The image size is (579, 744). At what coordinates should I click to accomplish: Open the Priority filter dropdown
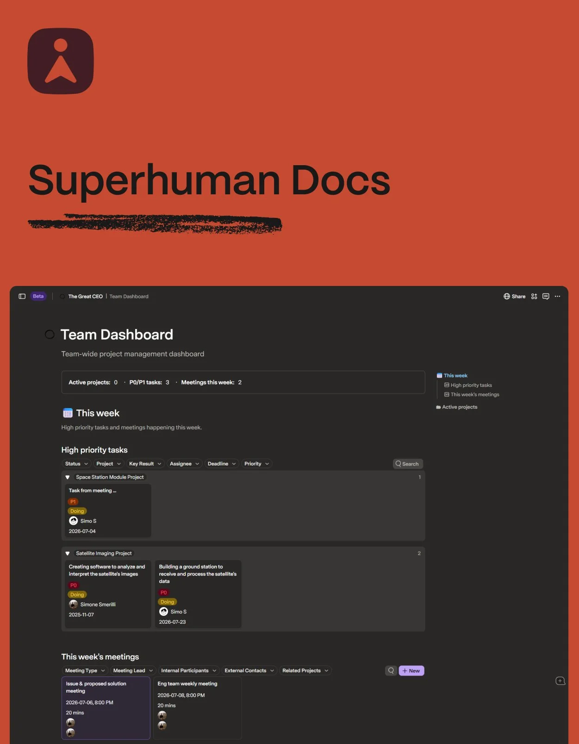coord(256,464)
